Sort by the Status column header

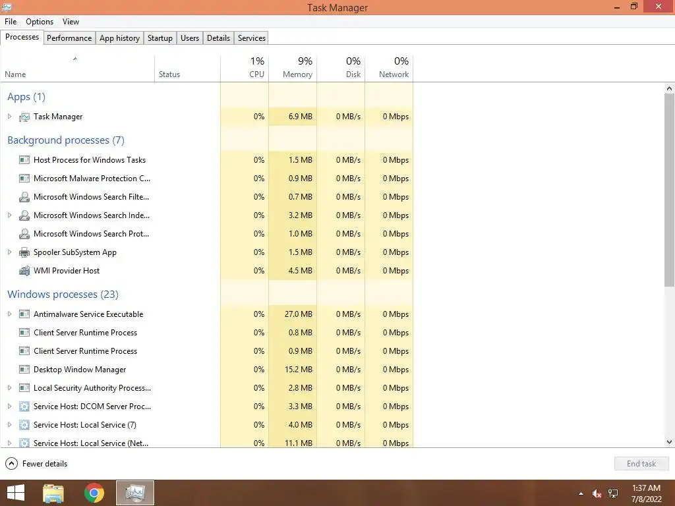[x=187, y=69]
